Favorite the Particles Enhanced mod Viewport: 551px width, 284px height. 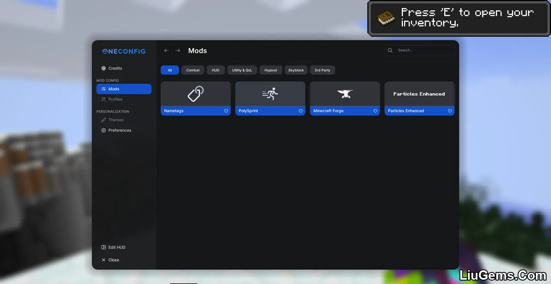pyautogui.click(x=450, y=111)
